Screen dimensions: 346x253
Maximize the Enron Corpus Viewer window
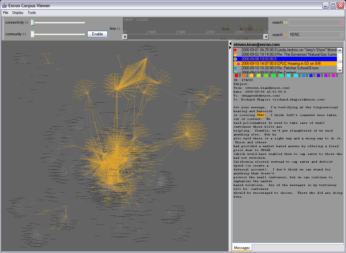333,6
